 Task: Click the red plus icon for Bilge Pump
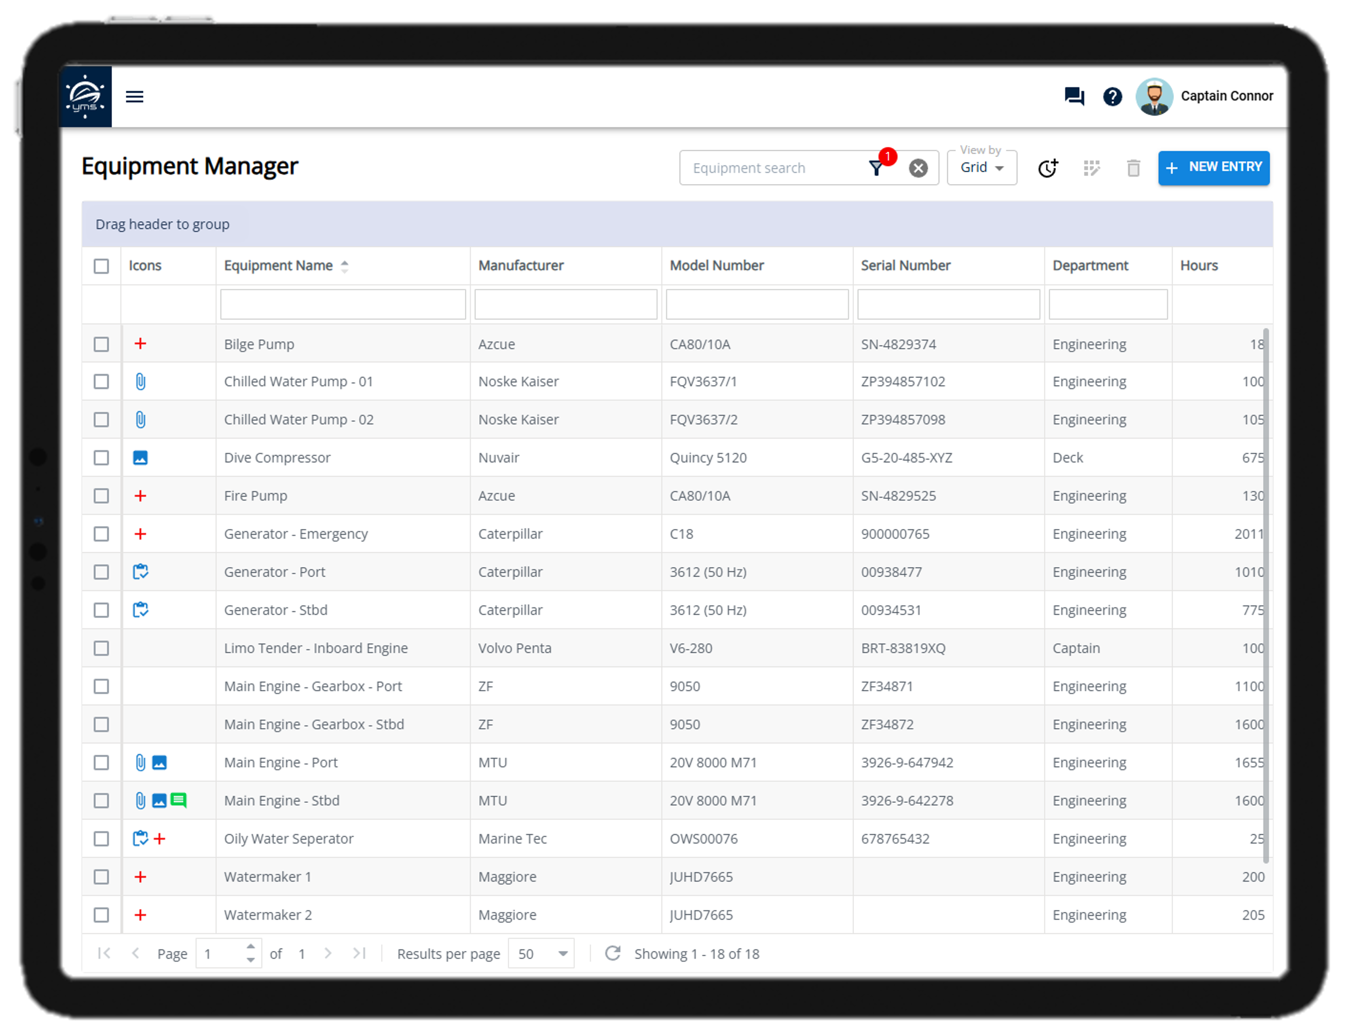click(x=141, y=344)
